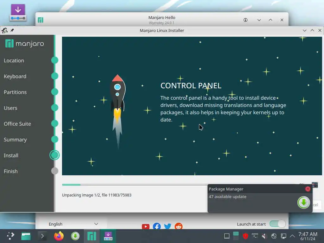Select the Finish step in sidebar
Screen dimensions: 324x243
coord(10,171)
